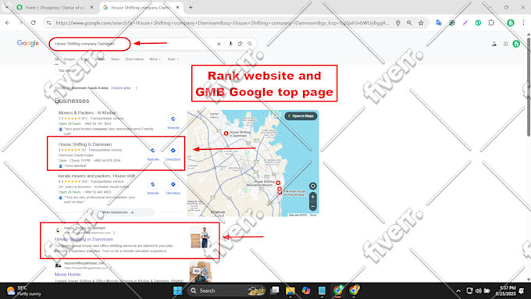Click the map's my-location target button

point(312,186)
